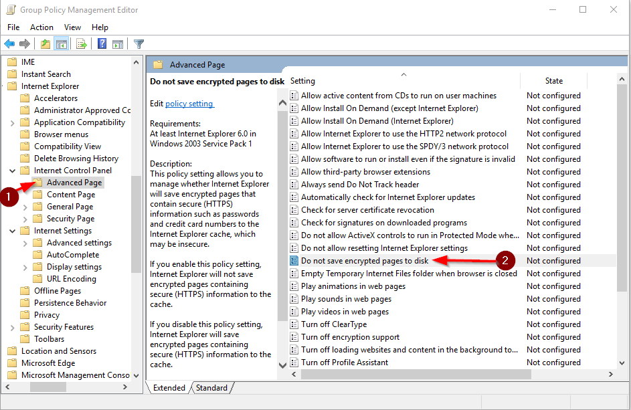The image size is (631, 410).
Task: Open the View menu
Action: [72, 27]
